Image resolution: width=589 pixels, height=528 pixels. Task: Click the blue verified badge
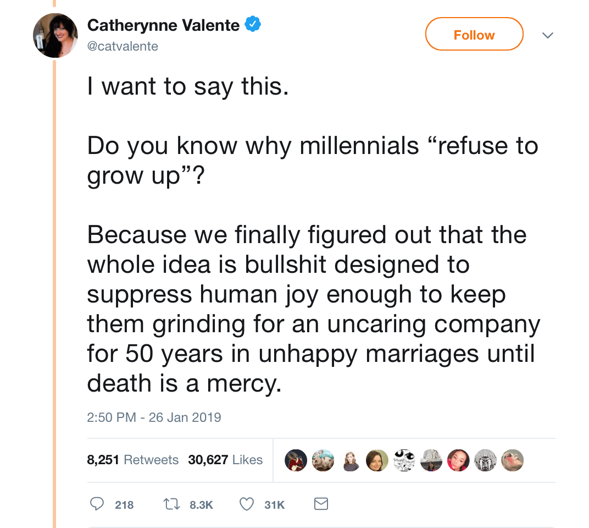point(252,25)
